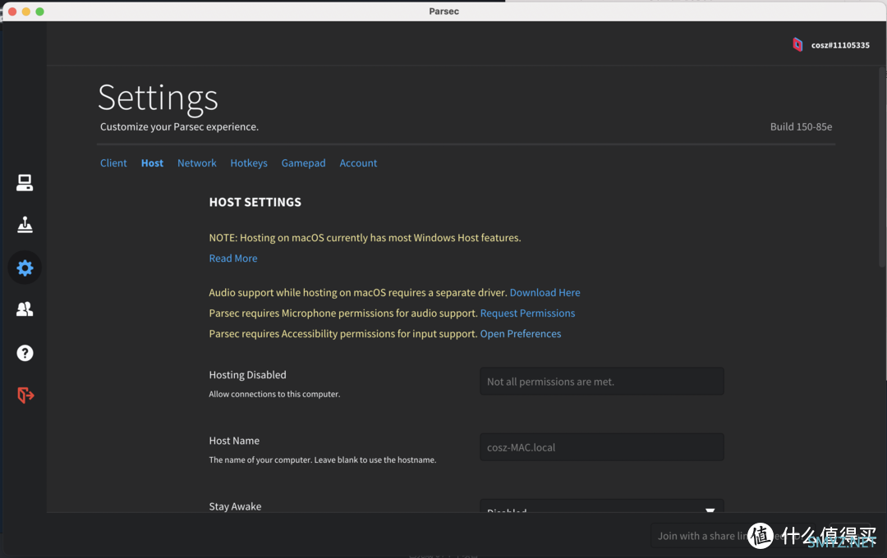Switch to the Hotkeys tab
Screen dimensions: 887x558
point(248,162)
